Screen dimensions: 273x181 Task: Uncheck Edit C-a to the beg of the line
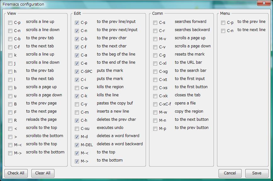coord(77,56)
